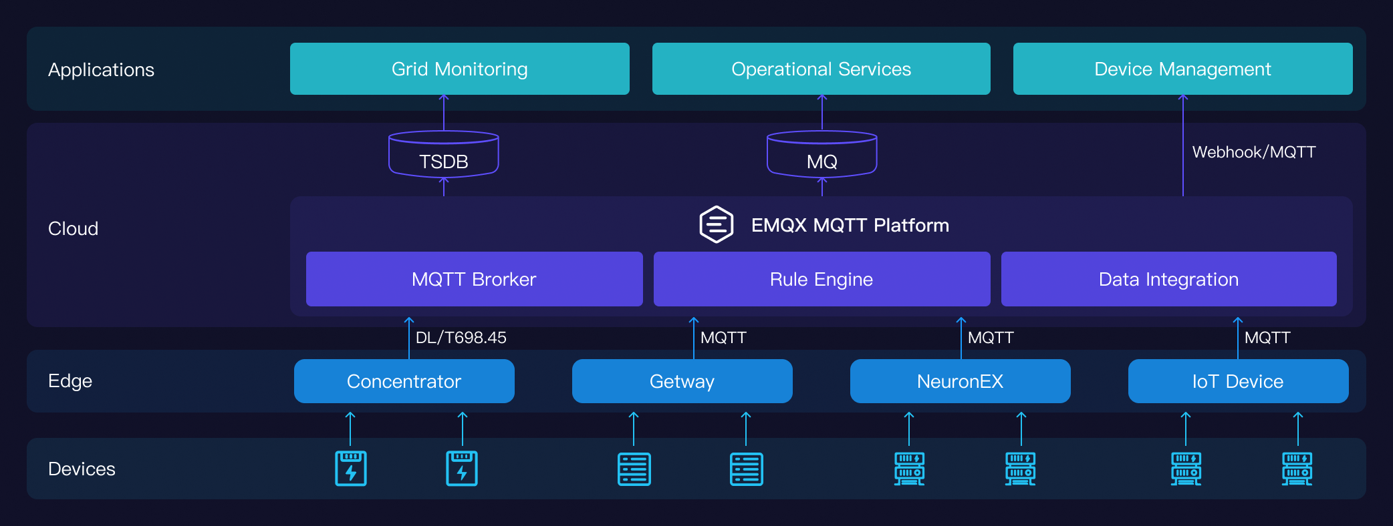The width and height of the screenshot is (1393, 526).
Task: Select the MQ database cylinder
Action: point(822,154)
